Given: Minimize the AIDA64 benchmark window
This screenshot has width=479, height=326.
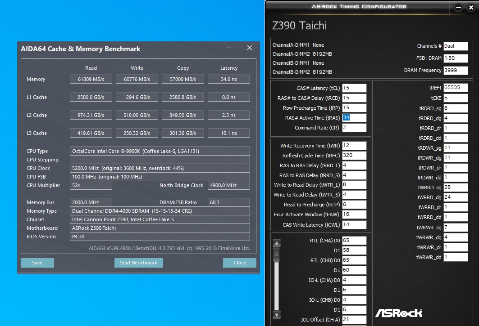Looking at the screenshot, I should pos(229,48).
